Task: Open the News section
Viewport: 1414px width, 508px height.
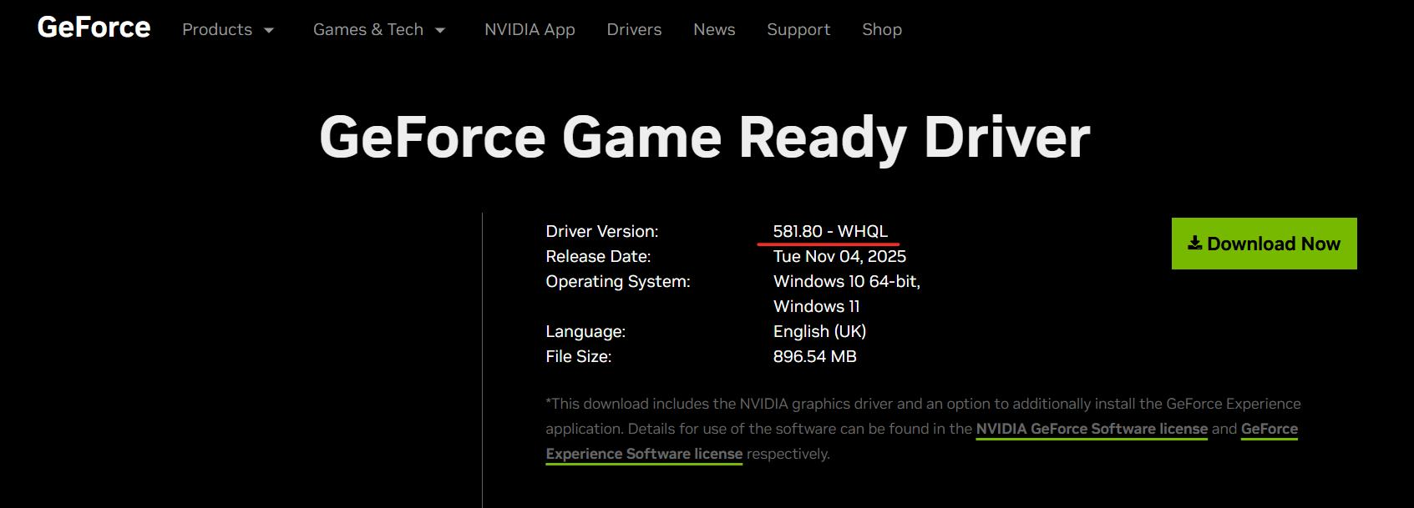Action: click(x=714, y=29)
